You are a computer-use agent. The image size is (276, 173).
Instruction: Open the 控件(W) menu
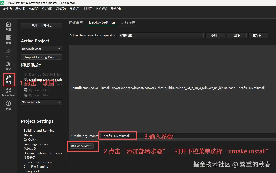click(x=101, y=9)
